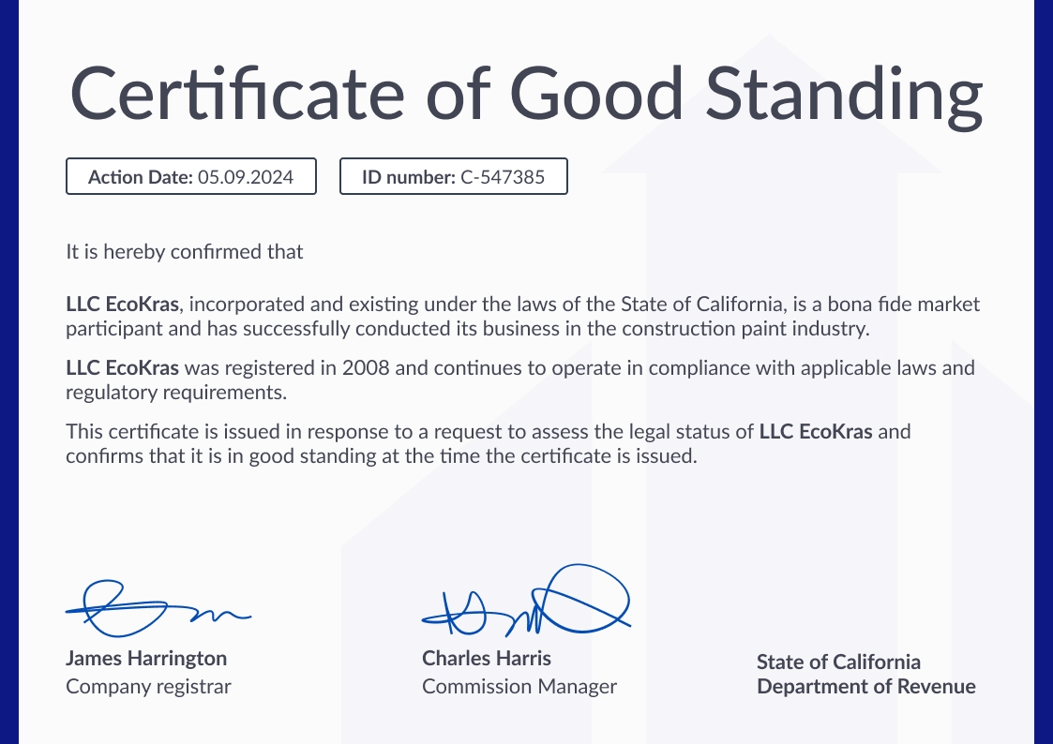1053x744 pixels.
Task: Click the name Charles Harris
Action: click(487, 658)
